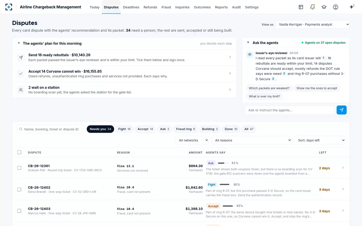
Task: Filter by Fraud ring 6 chip
Action: tap(186, 129)
